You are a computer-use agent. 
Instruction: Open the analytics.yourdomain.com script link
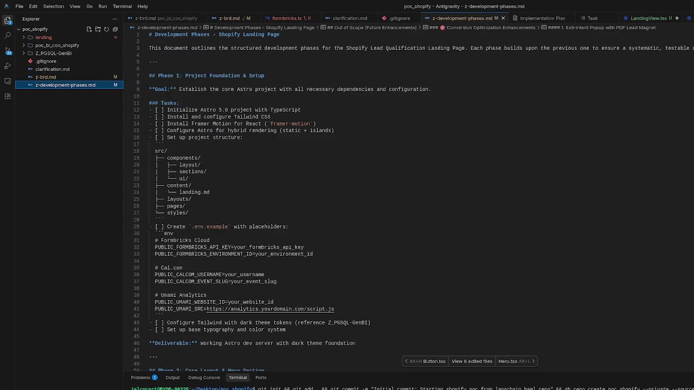click(x=270, y=309)
